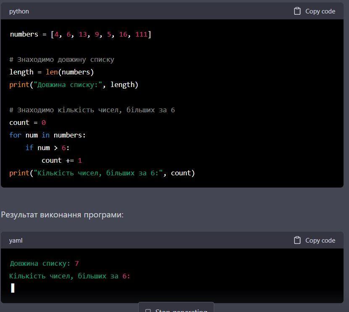Click Copy code label for yaml block

point(320,241)
